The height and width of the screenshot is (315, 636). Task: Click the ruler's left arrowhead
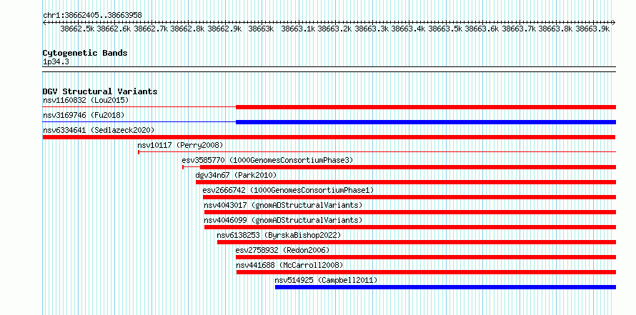[x=44, y=22]
